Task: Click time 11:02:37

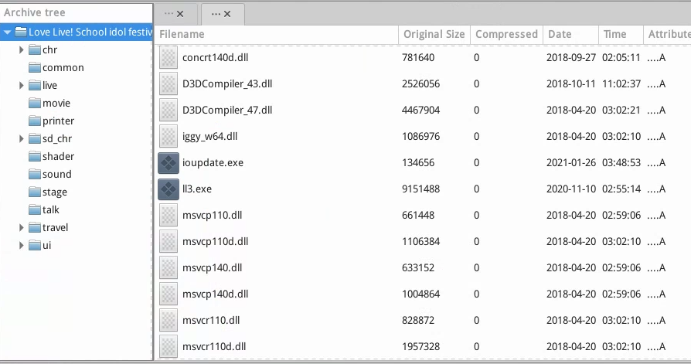Action: [621, 84]
